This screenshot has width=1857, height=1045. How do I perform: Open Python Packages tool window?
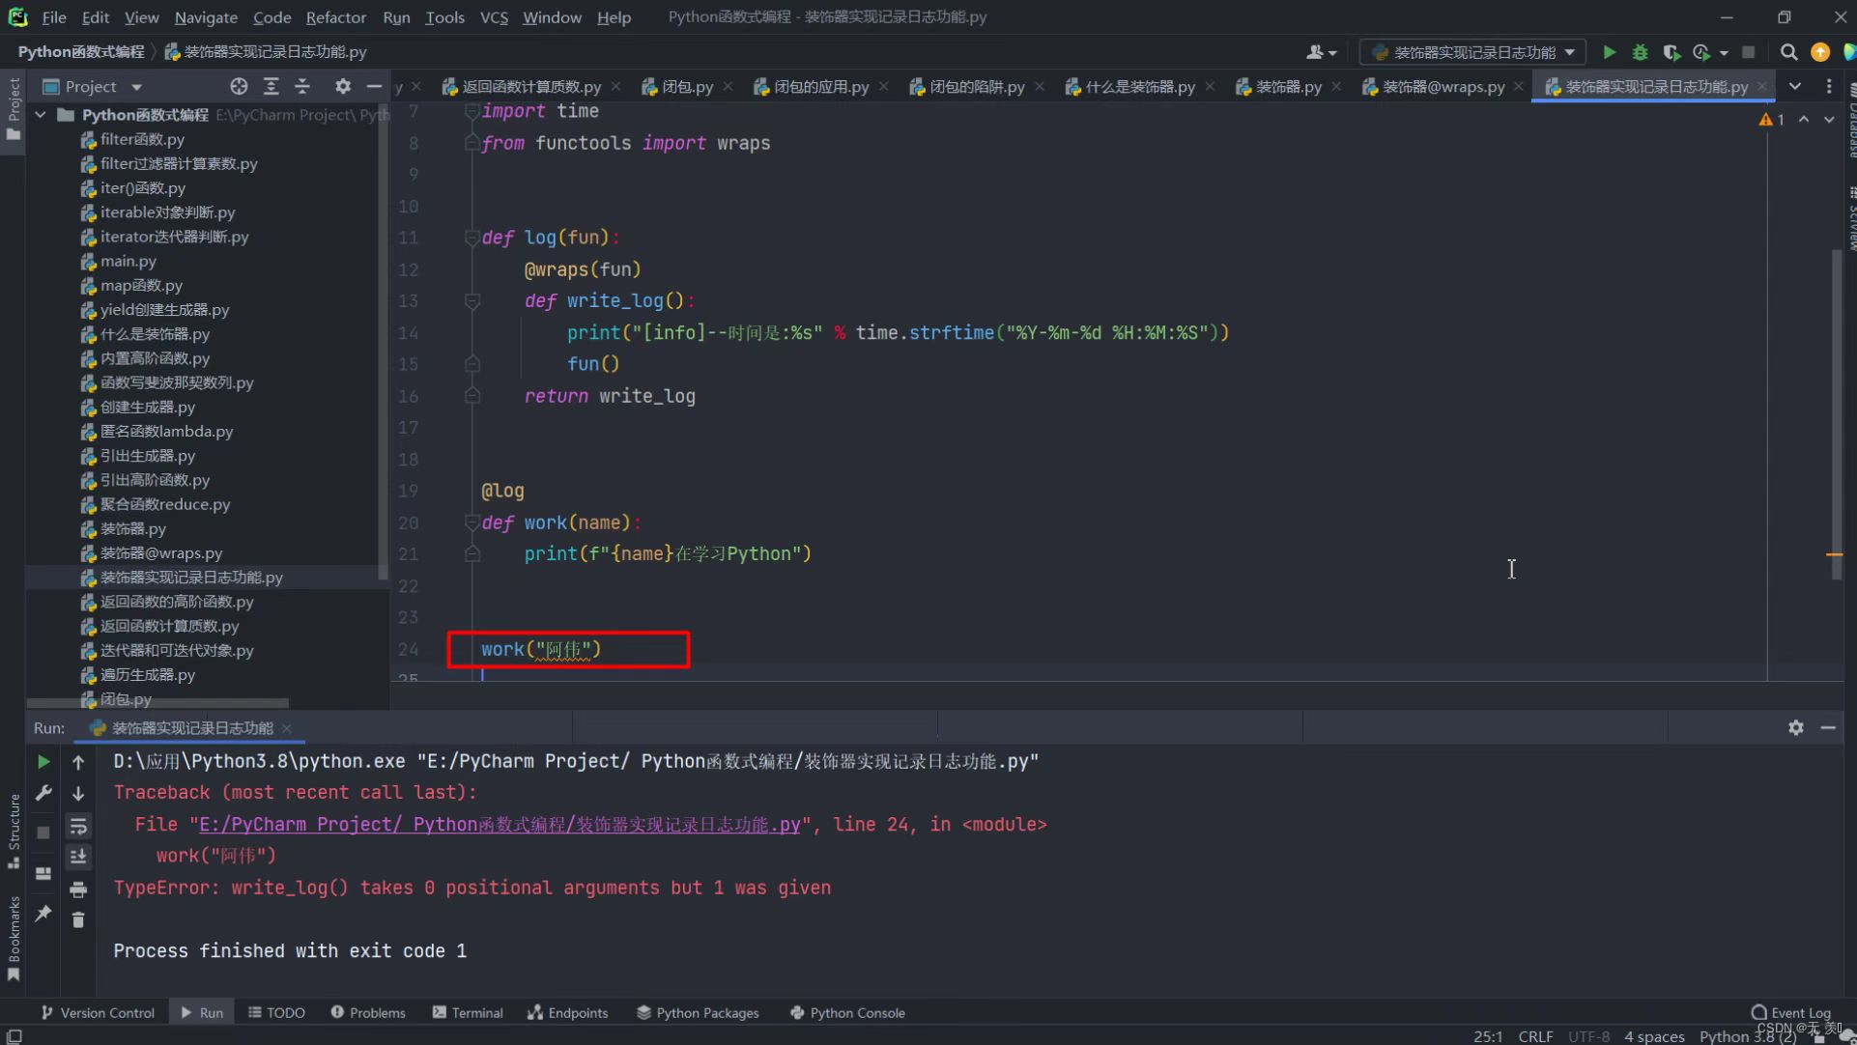click(698, 1012)
